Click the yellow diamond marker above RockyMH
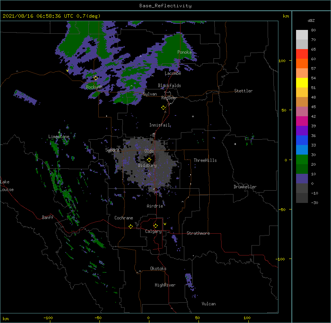The width and height of the screenshot is (331, 323). (96, 78)
